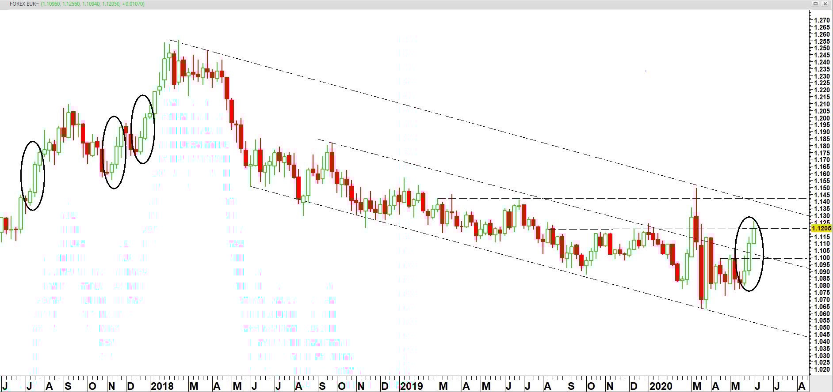Click the 2019 year label on time axis
This screenshot has height=392, width=833.
click(x=411, y=386)
